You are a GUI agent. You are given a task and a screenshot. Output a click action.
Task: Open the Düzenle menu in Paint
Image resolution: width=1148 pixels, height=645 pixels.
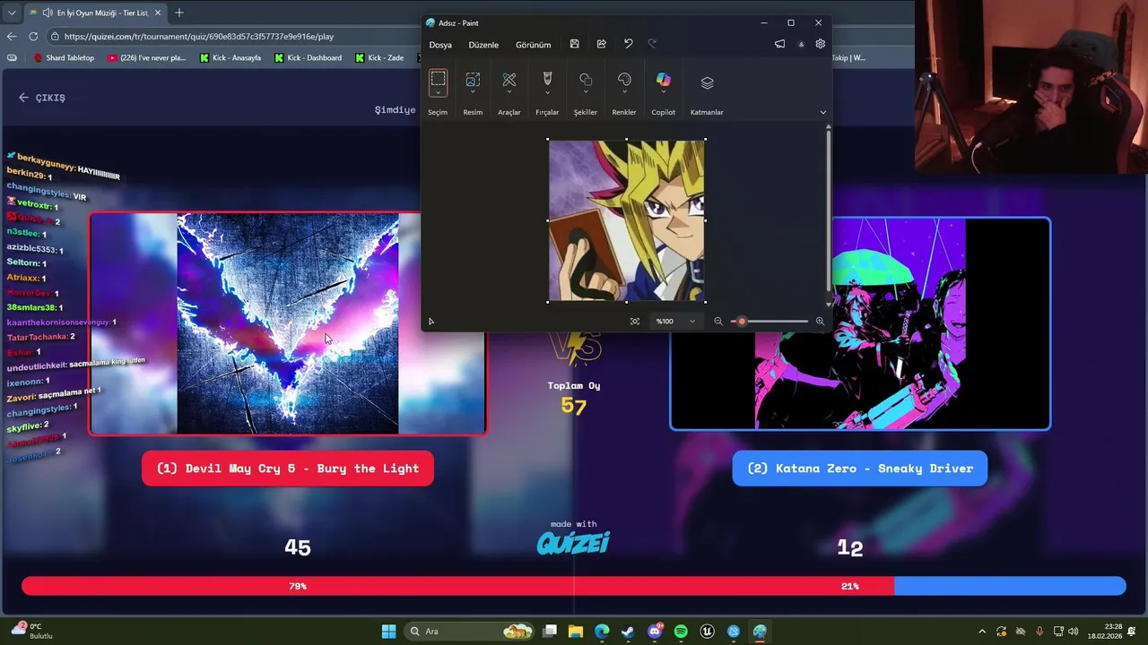coord(483,45)
